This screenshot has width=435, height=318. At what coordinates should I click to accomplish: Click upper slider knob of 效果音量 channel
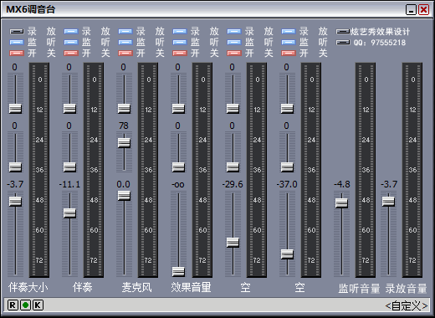(x=178, y=109)
